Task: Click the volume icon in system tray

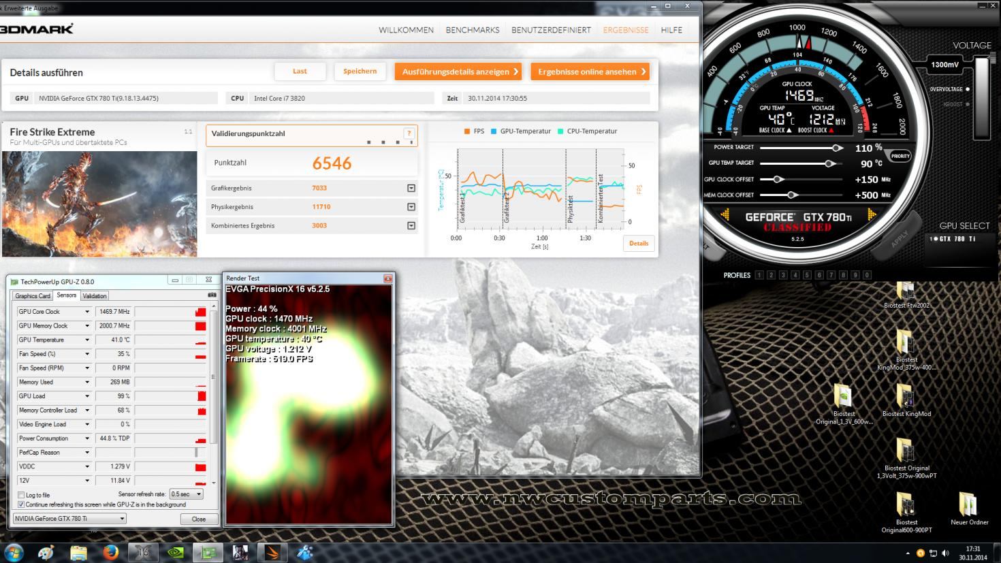Action: pos(945,553)
